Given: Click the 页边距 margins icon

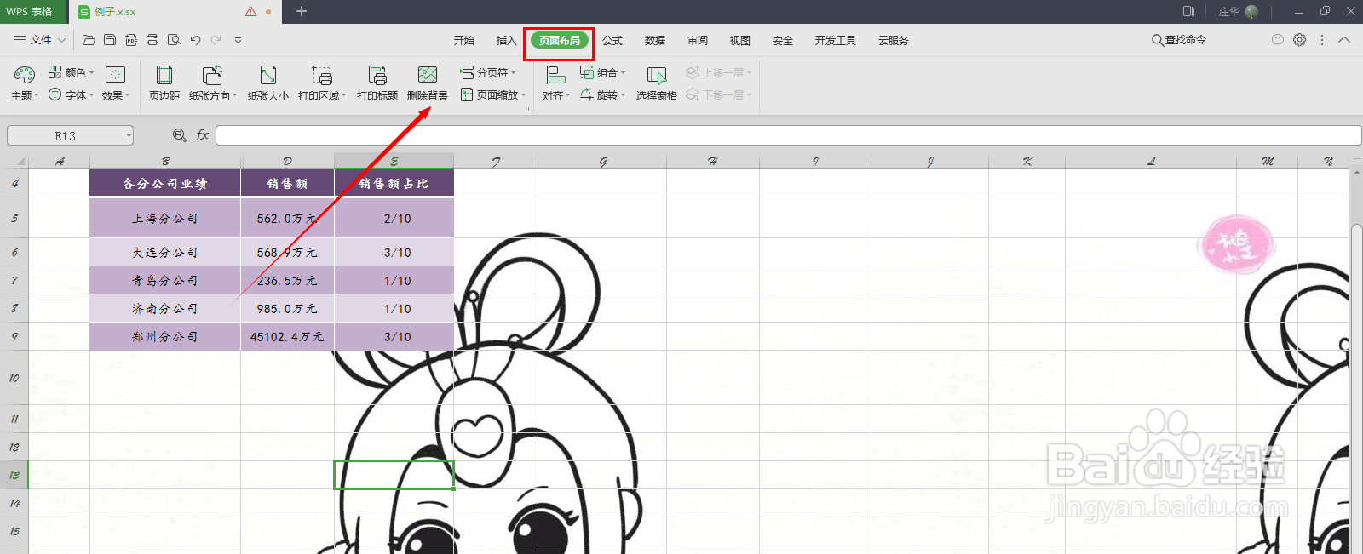Looking at the screenshot, I should (164, 75).
